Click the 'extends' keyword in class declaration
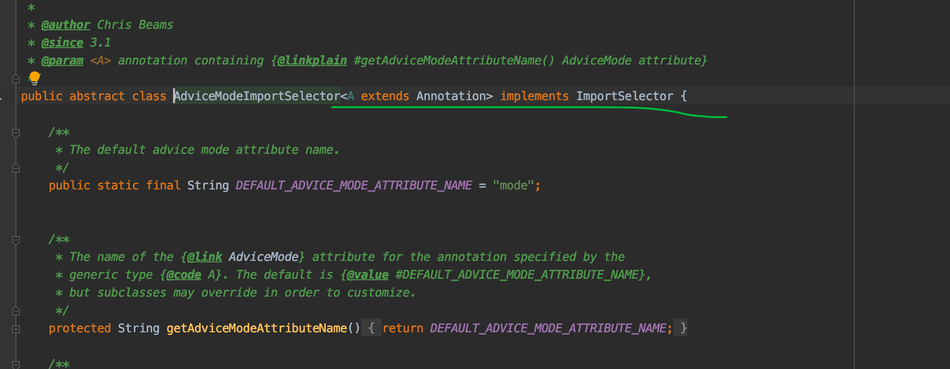 pos(385,96)
